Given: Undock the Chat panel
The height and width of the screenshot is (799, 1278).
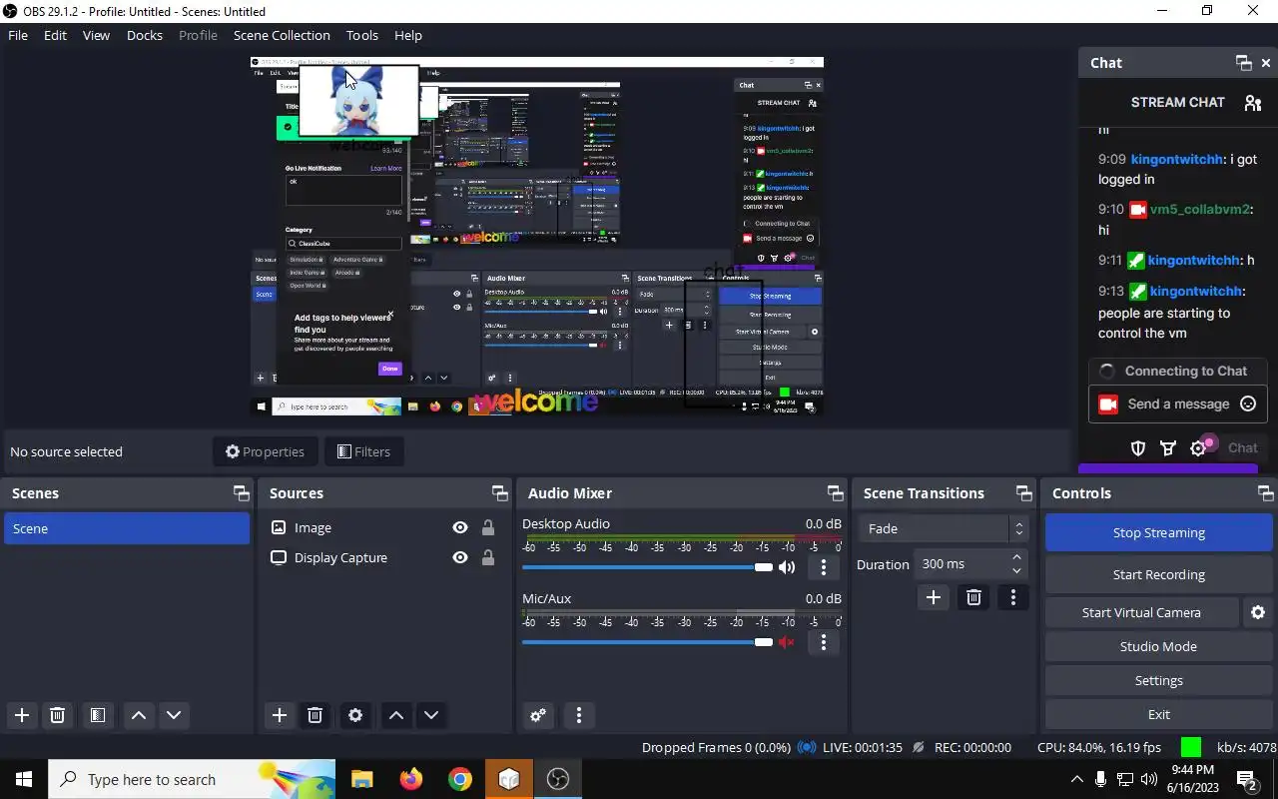Looking at the screenshot, I should (1243, 62).
